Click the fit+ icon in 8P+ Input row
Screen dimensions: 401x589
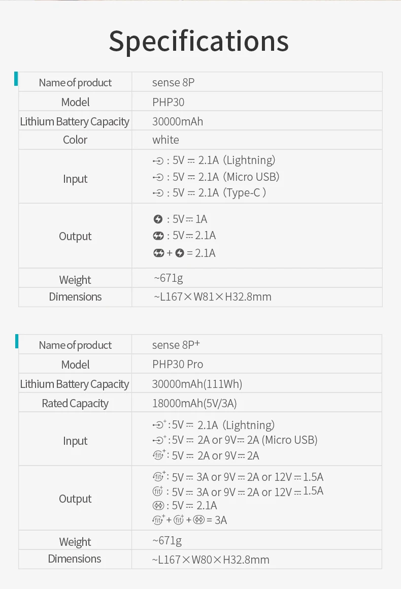click(x=159, y=455)
